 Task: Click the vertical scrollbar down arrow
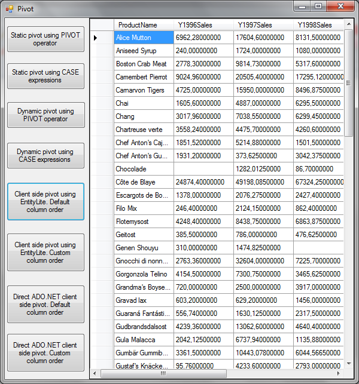point(349,364)
